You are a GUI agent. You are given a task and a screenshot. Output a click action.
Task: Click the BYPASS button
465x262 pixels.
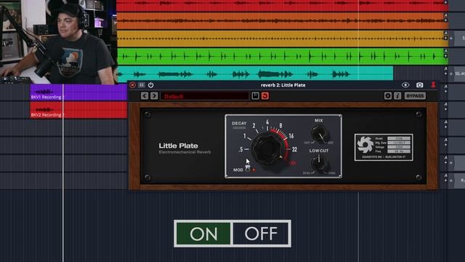click(x=415, y=95)
